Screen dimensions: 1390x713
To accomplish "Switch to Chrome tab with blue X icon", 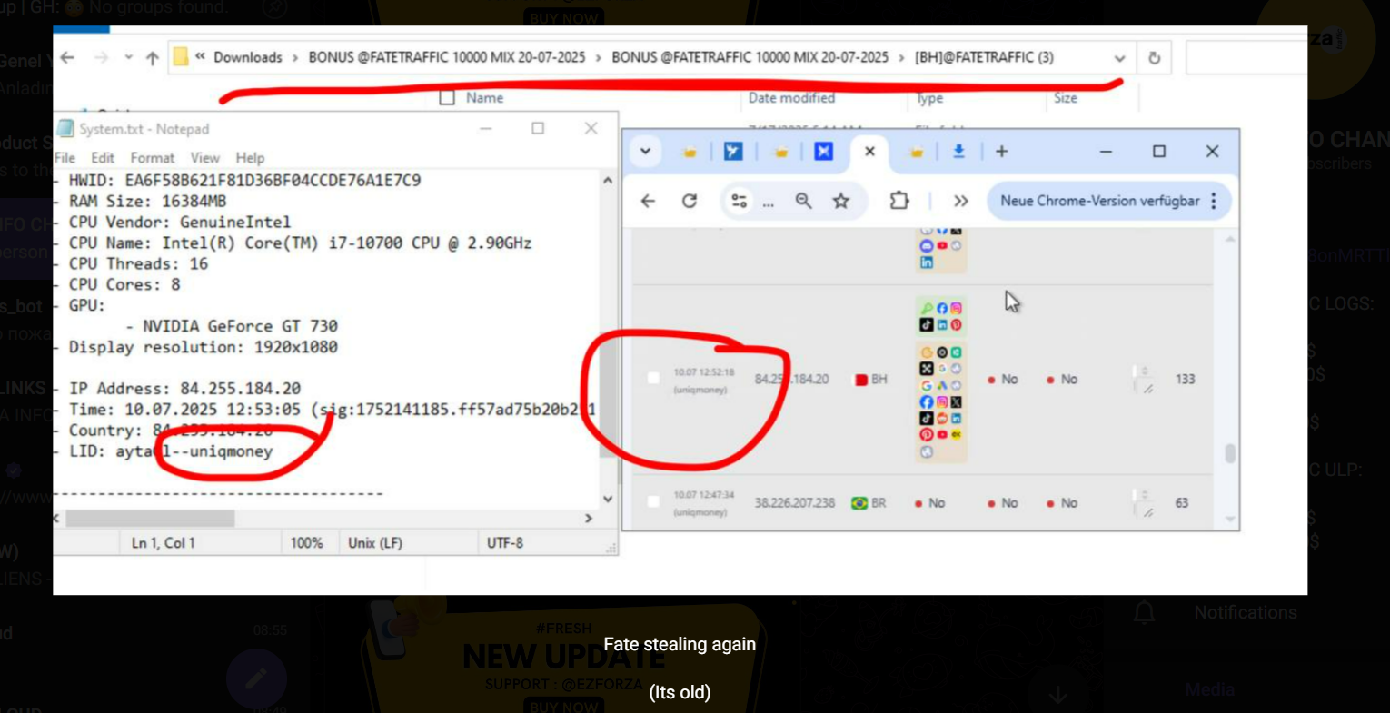I will [x=823, y=152].
